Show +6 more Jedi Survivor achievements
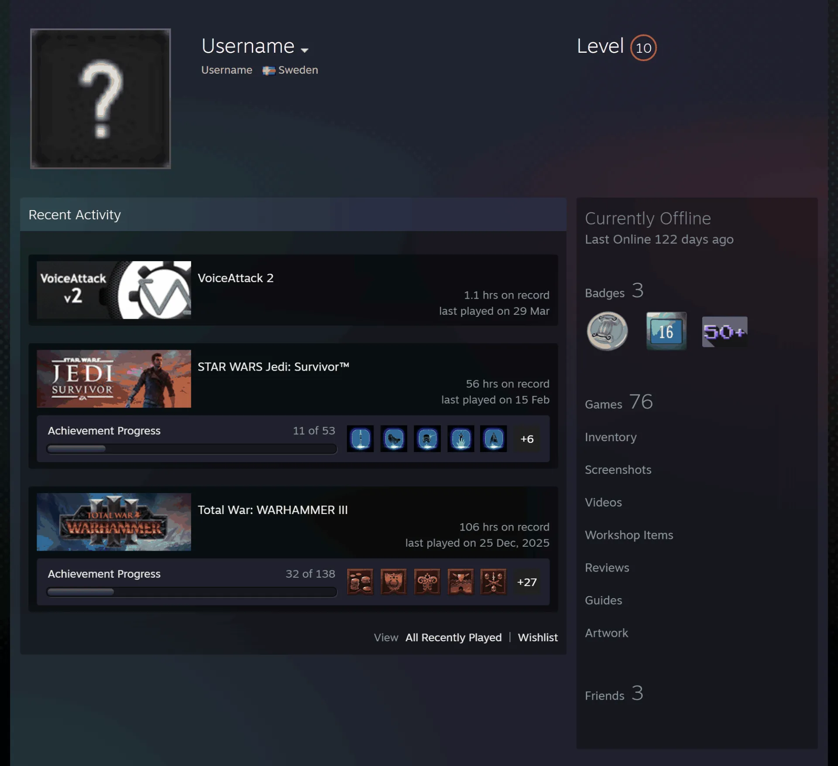838x766 pixels. 527,439
